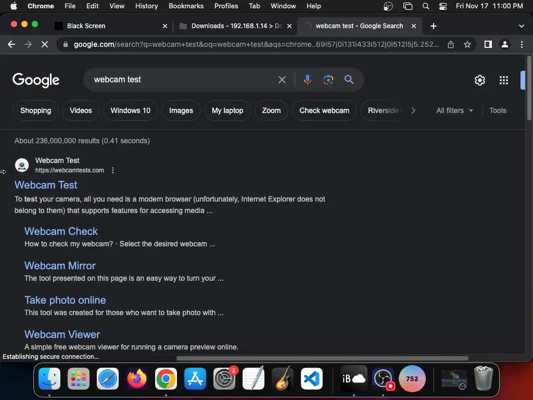Close the Black Screen tab
The image size is (533, 400).
pos(165,26)
